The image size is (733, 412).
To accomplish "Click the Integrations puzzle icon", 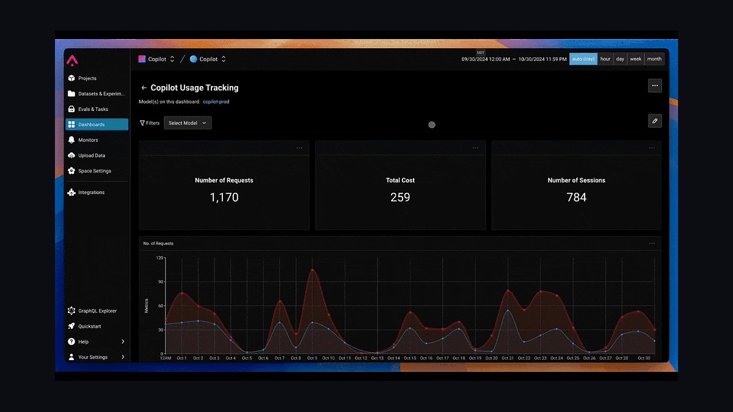I will click(x=72, y=192).
